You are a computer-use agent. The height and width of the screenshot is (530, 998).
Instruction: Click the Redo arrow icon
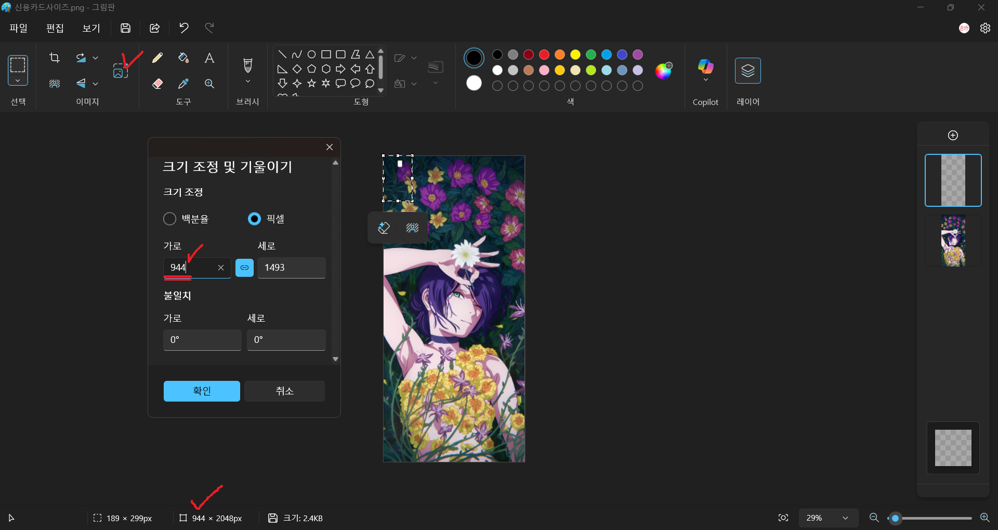[x=209, y=28]
